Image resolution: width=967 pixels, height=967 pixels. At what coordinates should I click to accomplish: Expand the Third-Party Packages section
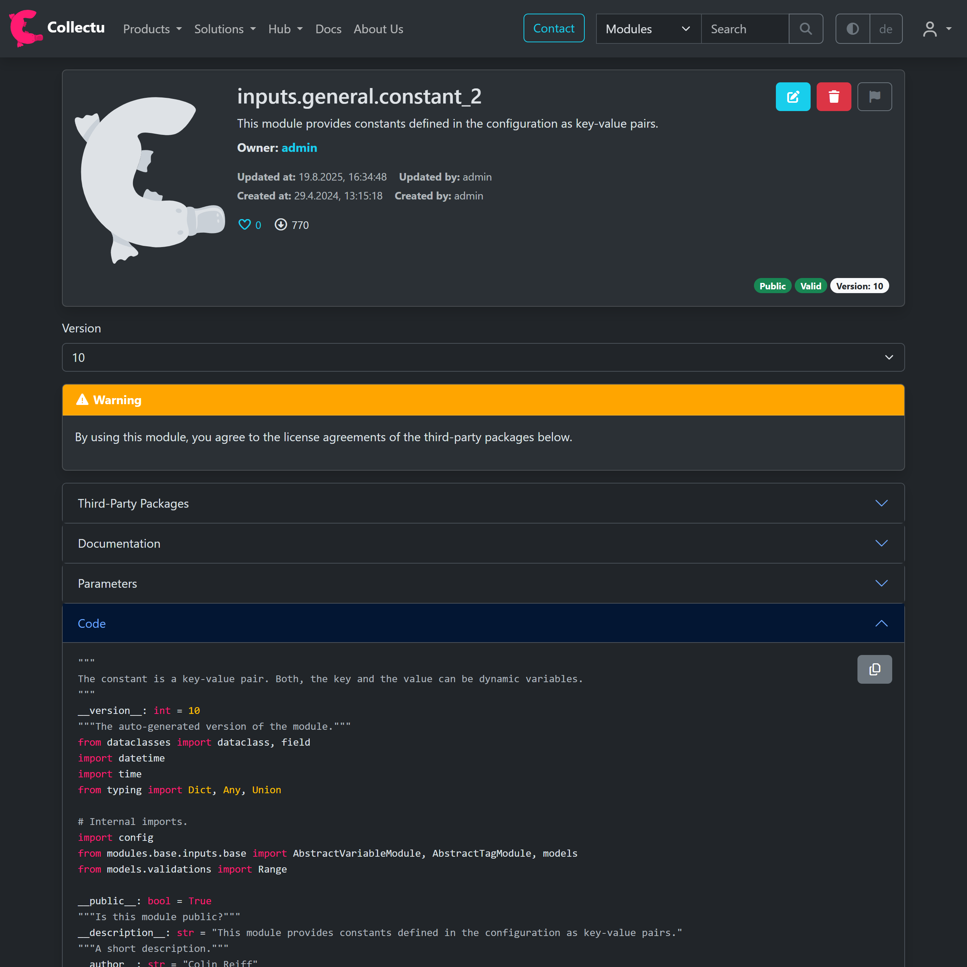click(483, 503)
